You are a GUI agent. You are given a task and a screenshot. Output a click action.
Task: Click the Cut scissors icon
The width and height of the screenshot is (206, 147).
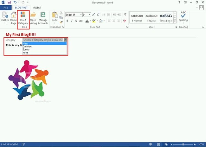click(x=61, y=13)
